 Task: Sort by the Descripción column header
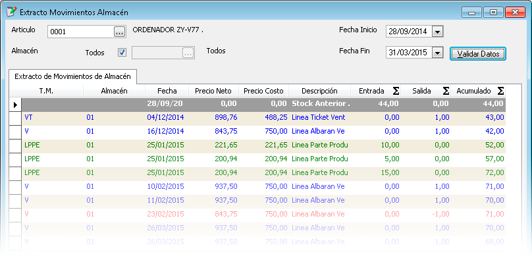[x=319, y=91]
